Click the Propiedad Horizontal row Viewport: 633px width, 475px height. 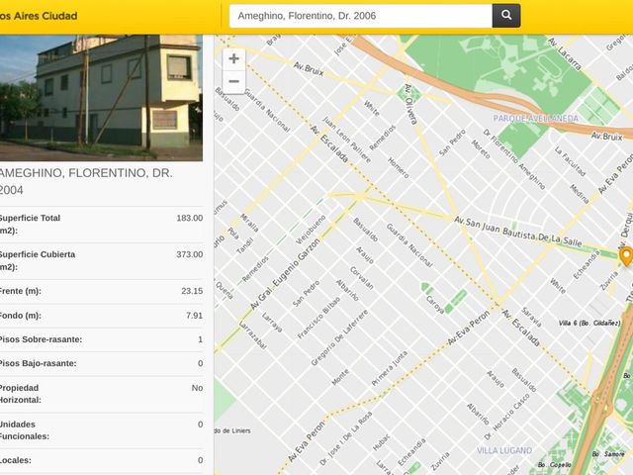(x=101, y=394)
